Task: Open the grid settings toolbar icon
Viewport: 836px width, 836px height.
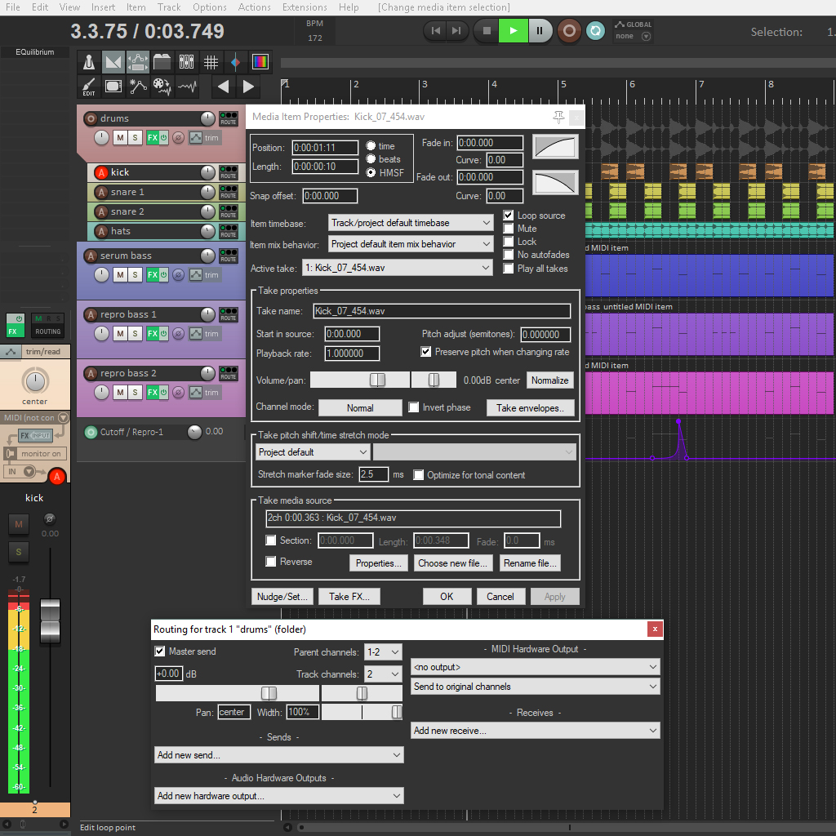Action: click(211, 62)
